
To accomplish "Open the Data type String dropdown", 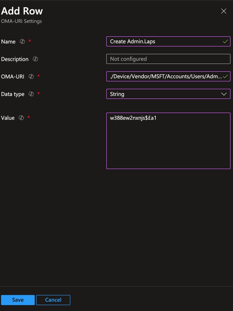I will point(168,94).
